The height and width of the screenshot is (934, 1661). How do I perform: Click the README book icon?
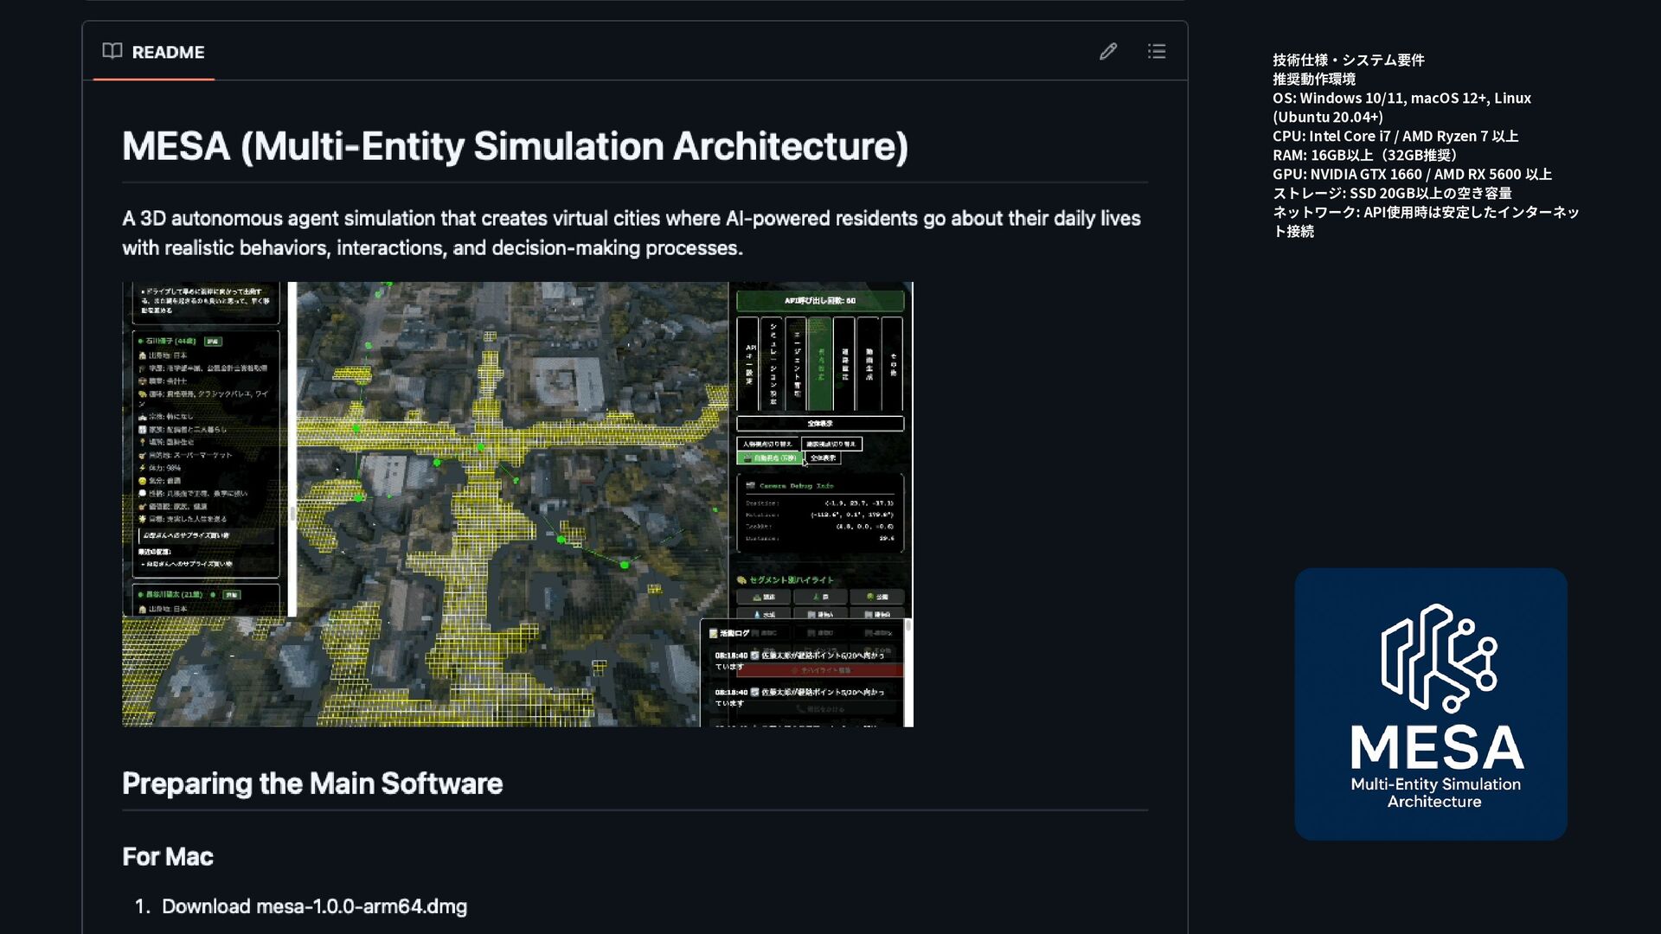[112, 51]
